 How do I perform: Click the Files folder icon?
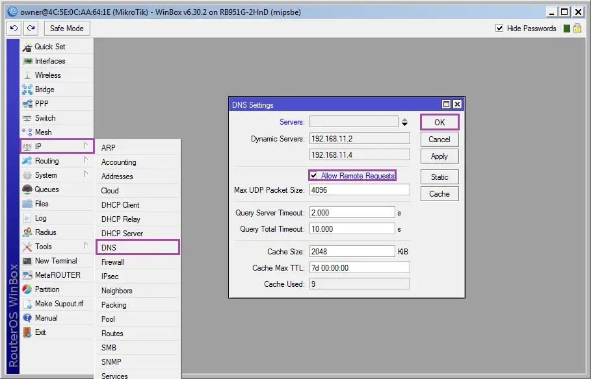pyautogui.click(x=27, y=204)
